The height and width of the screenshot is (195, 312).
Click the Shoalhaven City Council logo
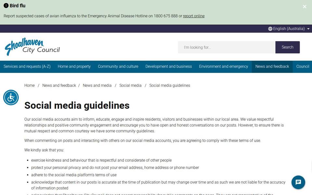(x=32, y=46)
